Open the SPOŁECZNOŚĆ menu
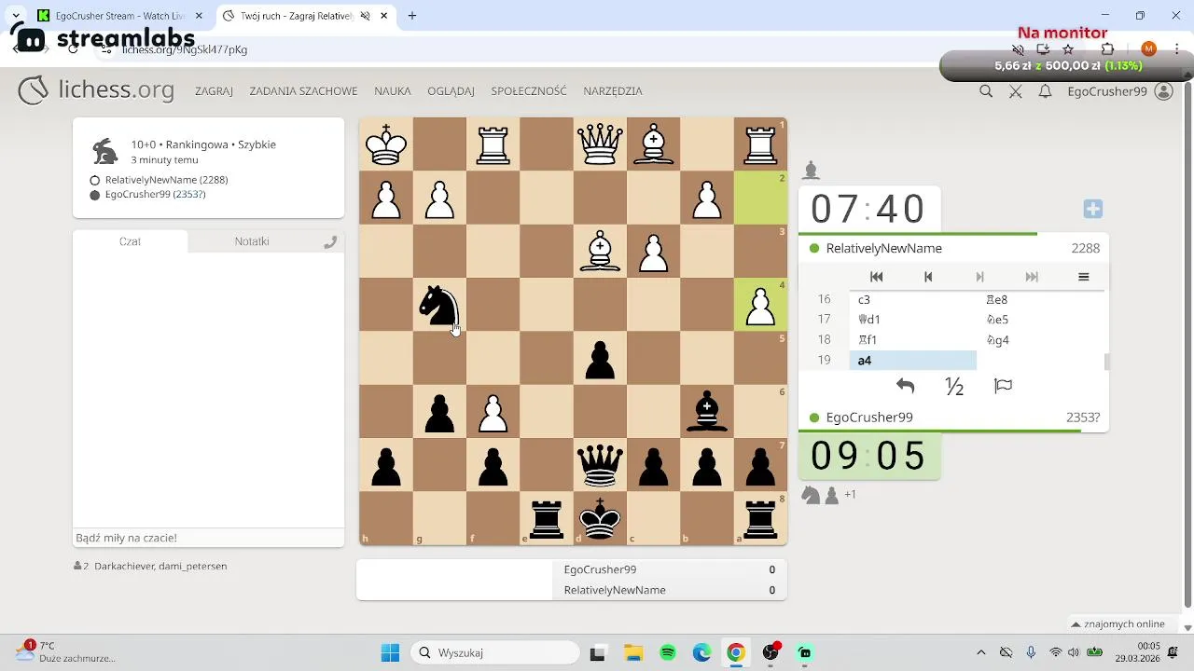Screen dimensions: 1194x671 tap(529, 91)
